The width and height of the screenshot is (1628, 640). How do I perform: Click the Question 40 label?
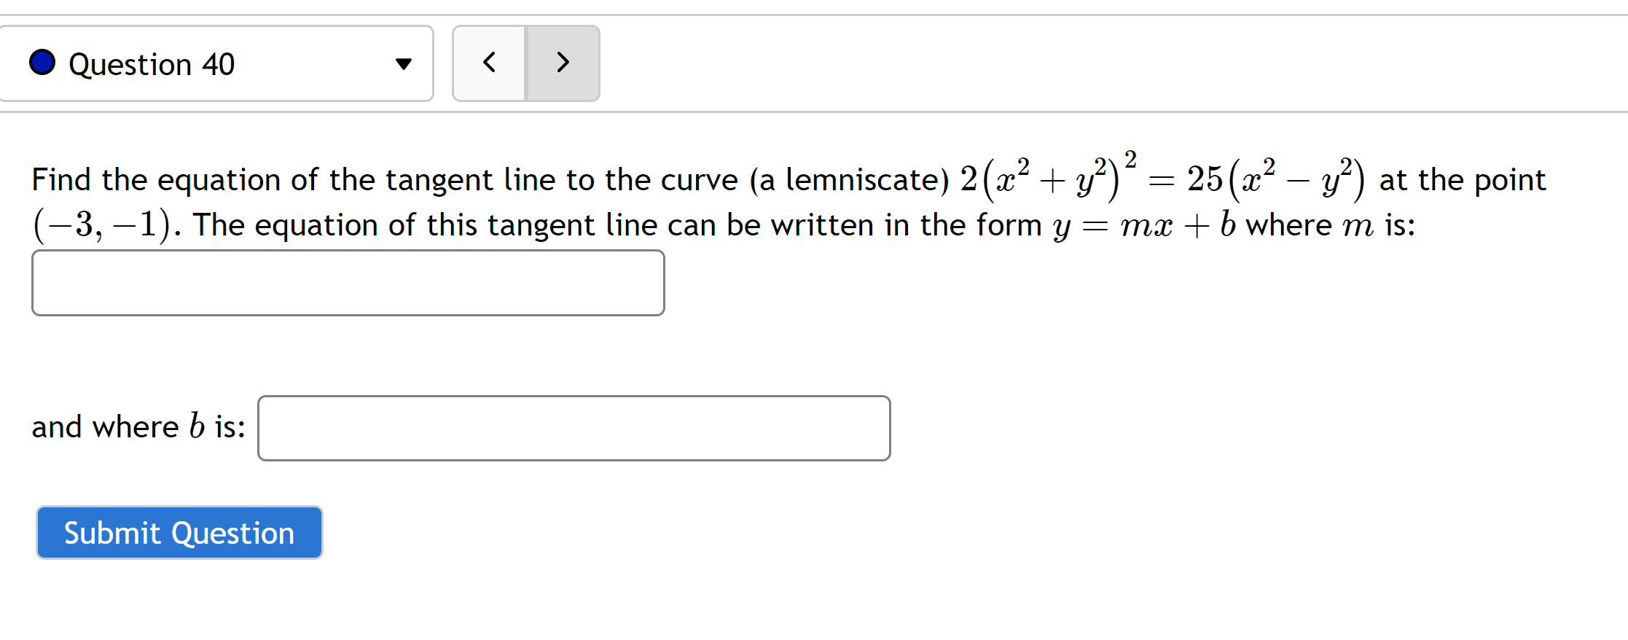tap(151, 64)
